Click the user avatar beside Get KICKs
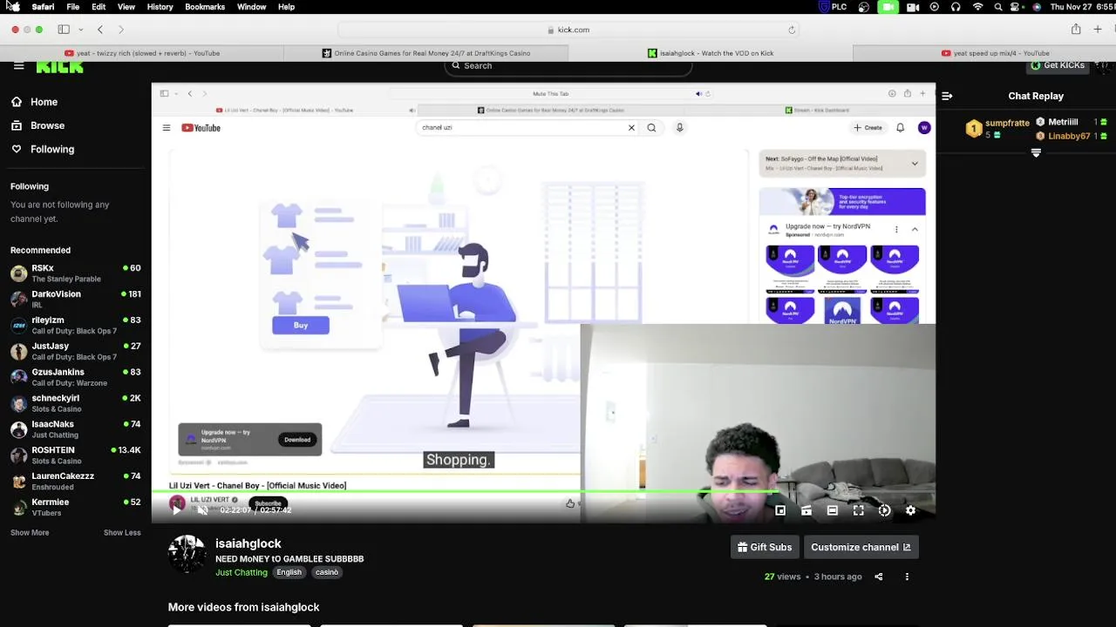The image size is (1116, 627). point(1104,66)
